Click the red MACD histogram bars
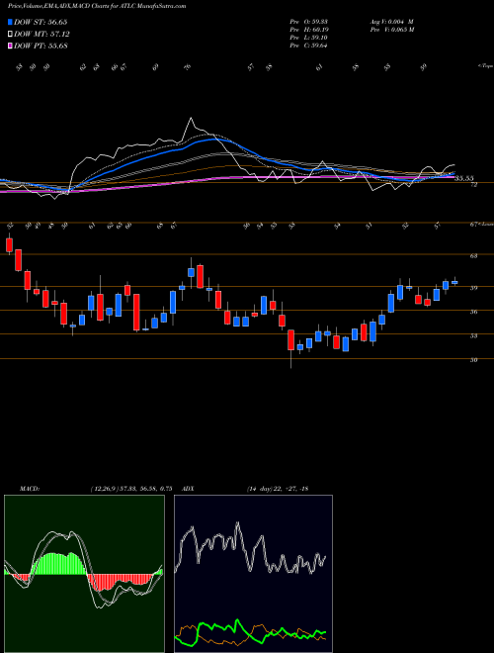 tap(121, 582)
